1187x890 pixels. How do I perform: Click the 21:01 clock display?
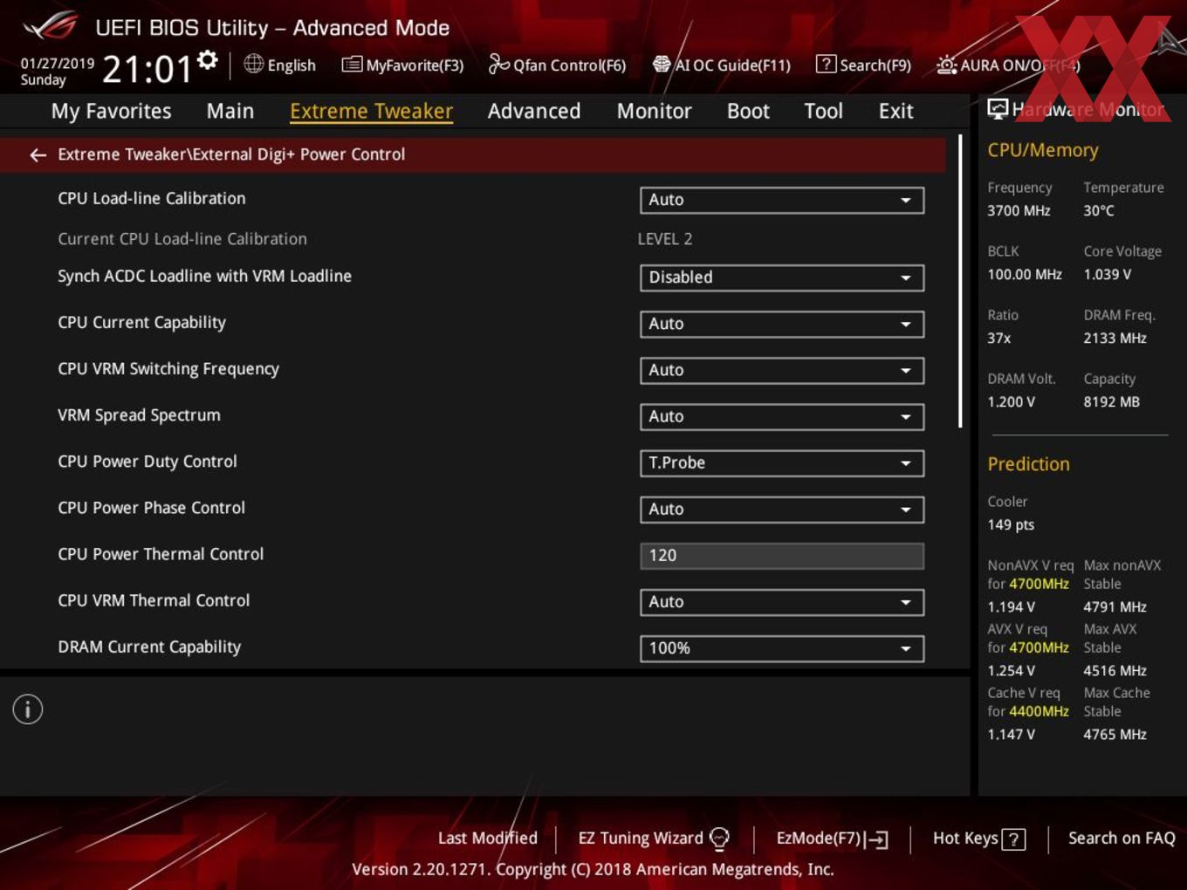(x=147, y=69)
